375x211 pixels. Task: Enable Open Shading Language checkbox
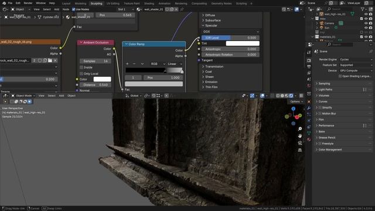340,76
